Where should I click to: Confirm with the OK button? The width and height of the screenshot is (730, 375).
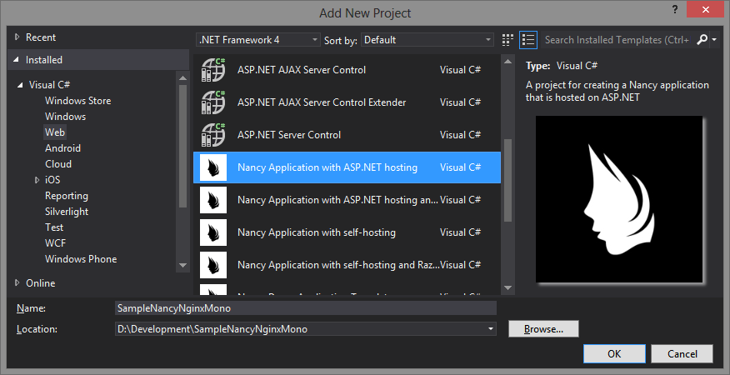[614, 353]
